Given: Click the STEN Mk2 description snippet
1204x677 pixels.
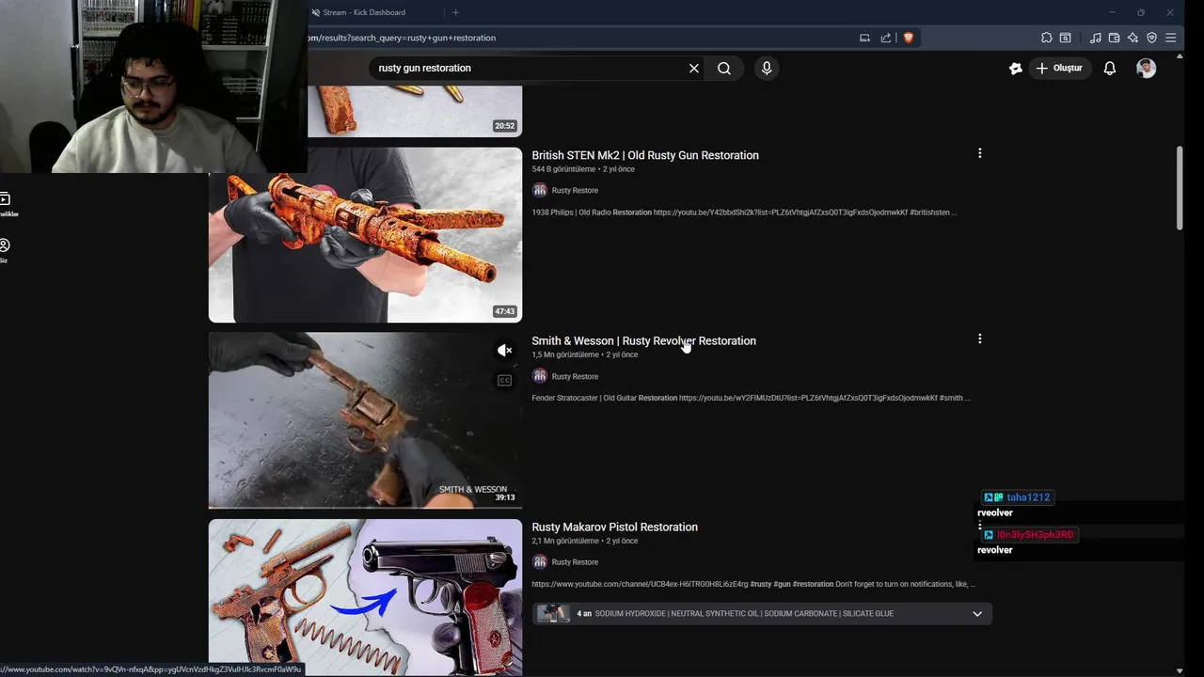Looking at the screenshot, I should pos(744,213).
